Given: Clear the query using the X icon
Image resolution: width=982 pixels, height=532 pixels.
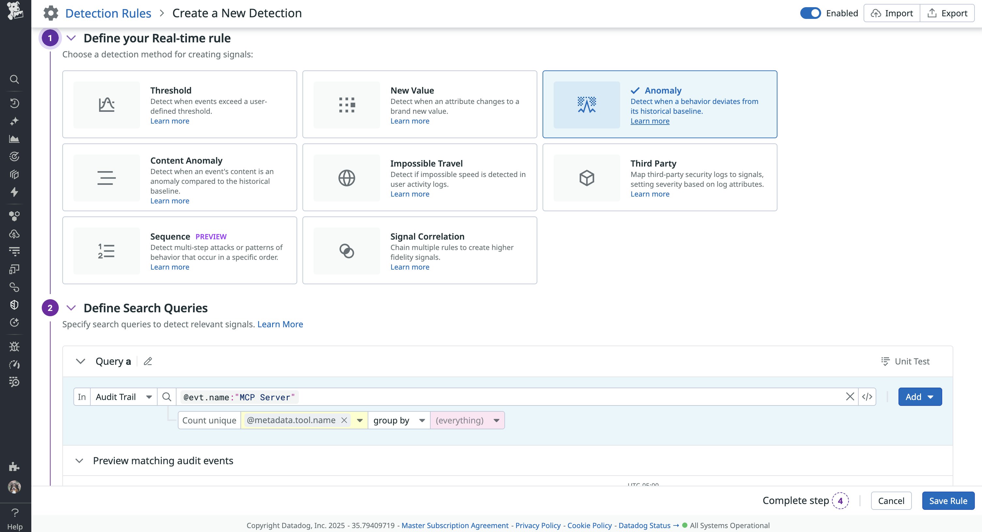Looking at the screenshot, I should tap(850, 396).
